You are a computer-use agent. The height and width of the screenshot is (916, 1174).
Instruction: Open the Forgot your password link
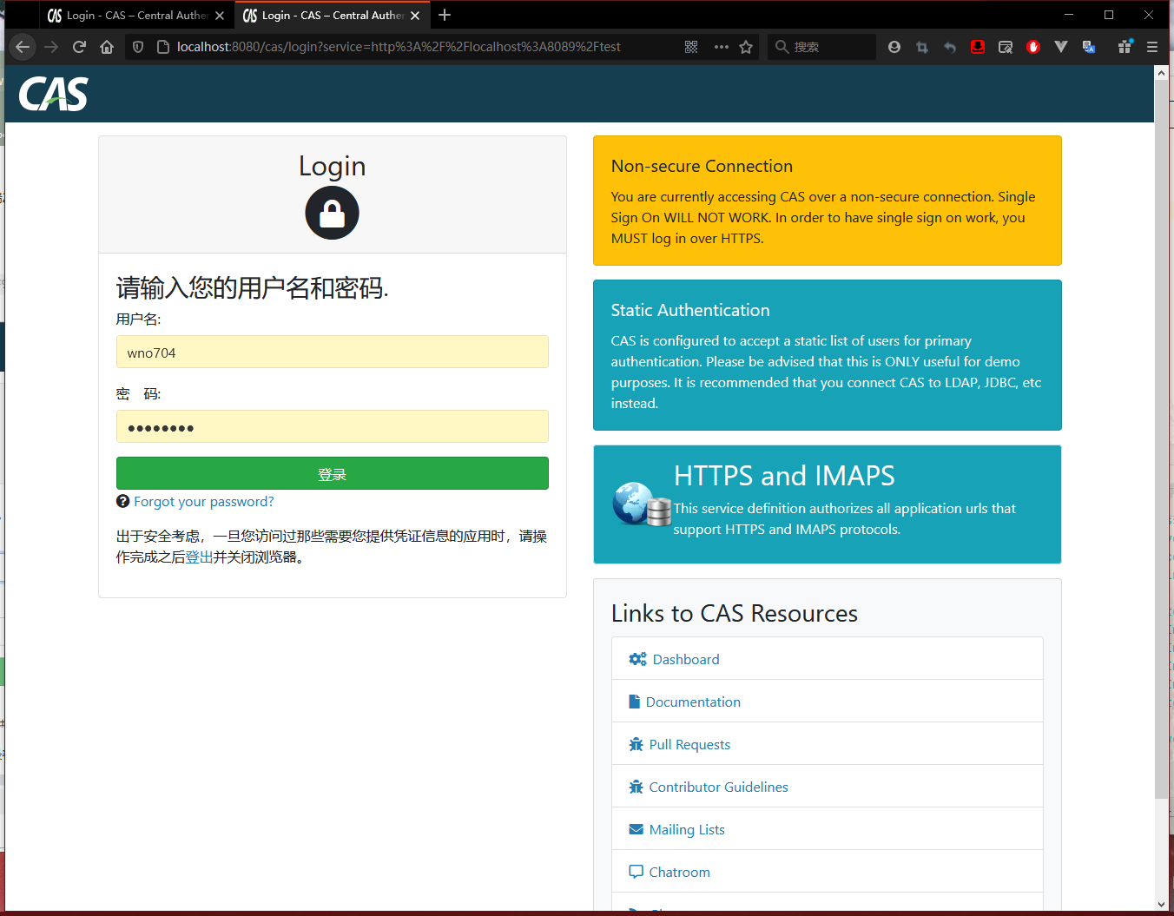[x=203, y=502]
